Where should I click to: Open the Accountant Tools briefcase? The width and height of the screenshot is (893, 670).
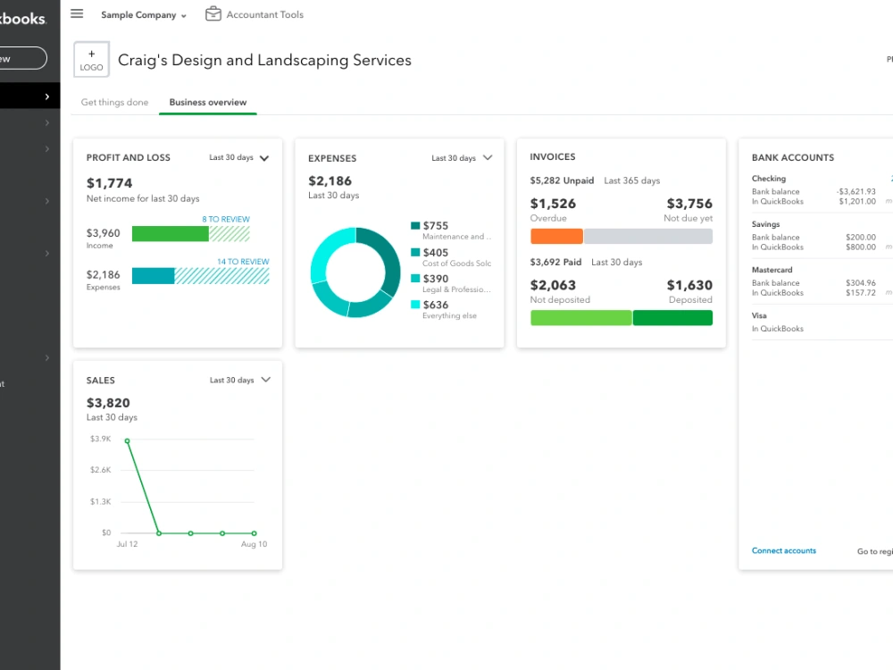click(x=254, y=14)
